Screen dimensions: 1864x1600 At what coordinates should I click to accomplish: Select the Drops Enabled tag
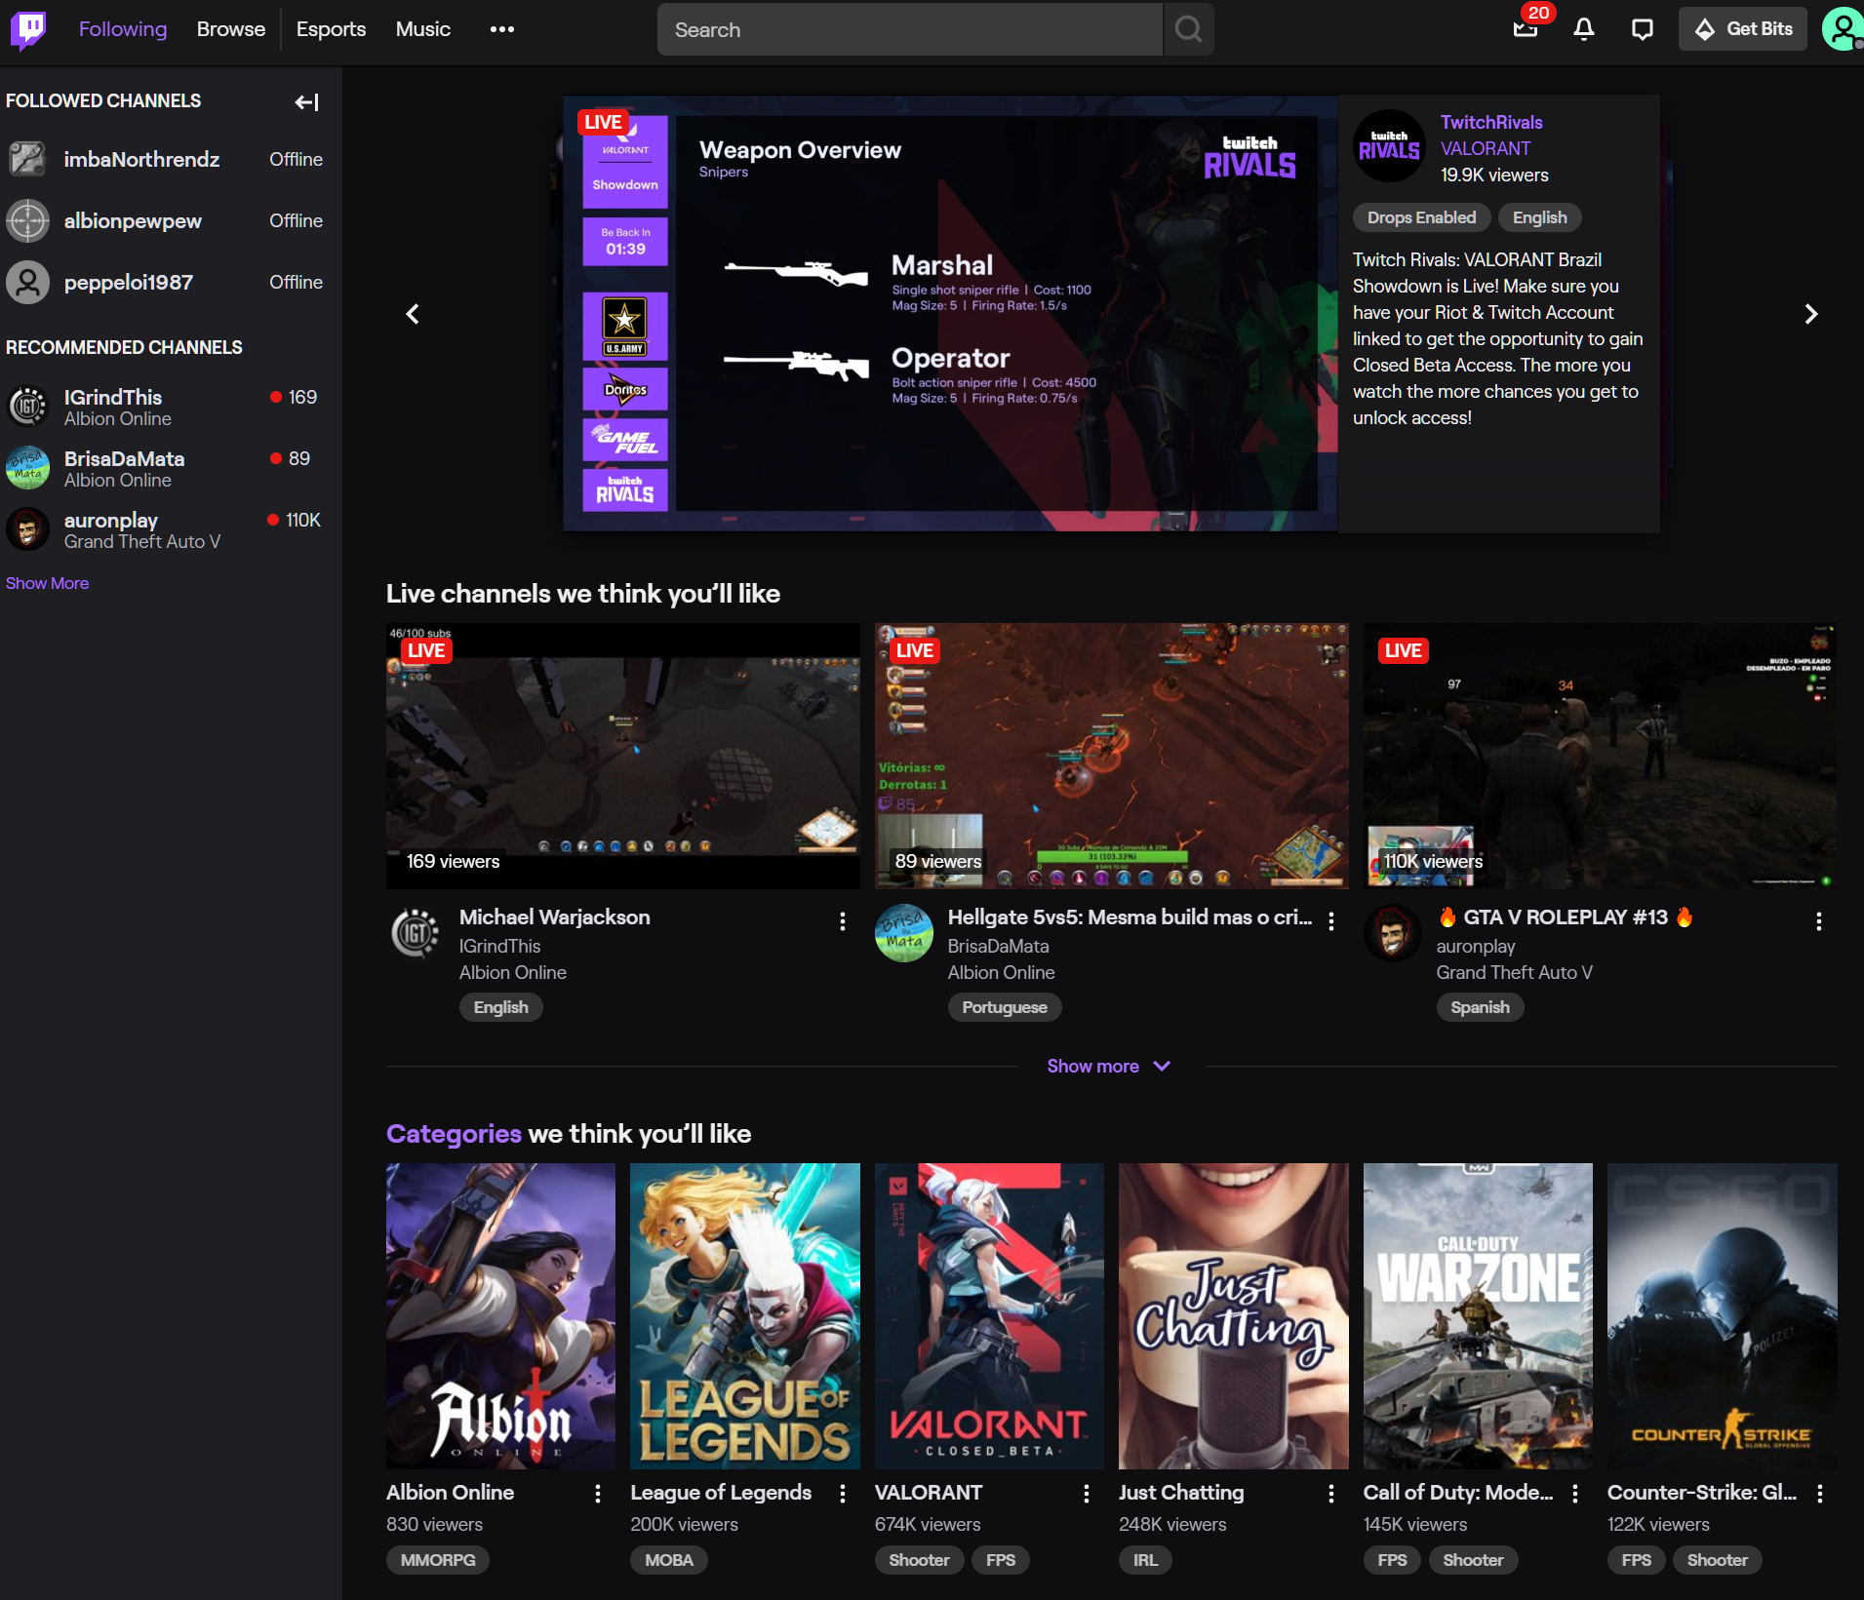pyautogui.click(x=1420, y=217)
